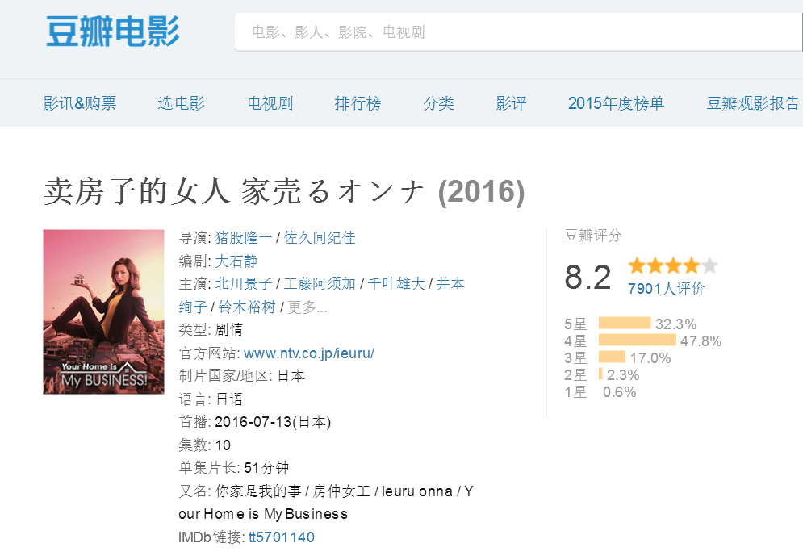
Task: Open the 电视剧 nav item
Action: (270, 103)
